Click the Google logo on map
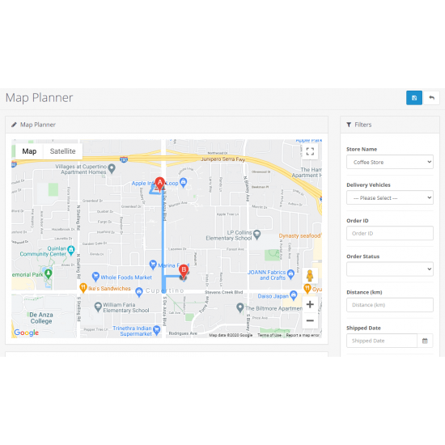 point(26,333)
